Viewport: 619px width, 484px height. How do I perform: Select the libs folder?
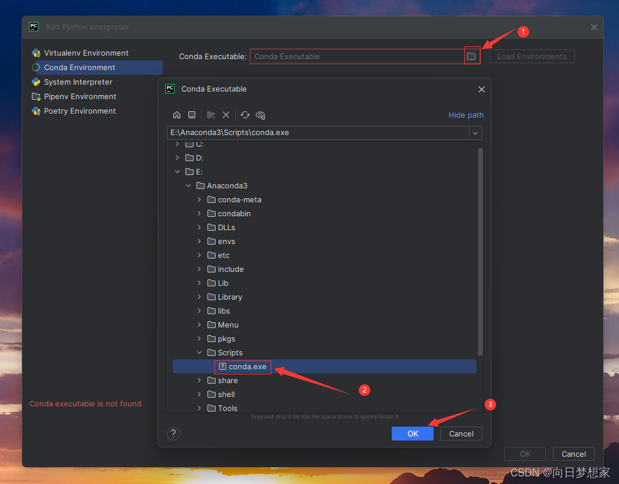pyautogui.click(x=224, y=311)
